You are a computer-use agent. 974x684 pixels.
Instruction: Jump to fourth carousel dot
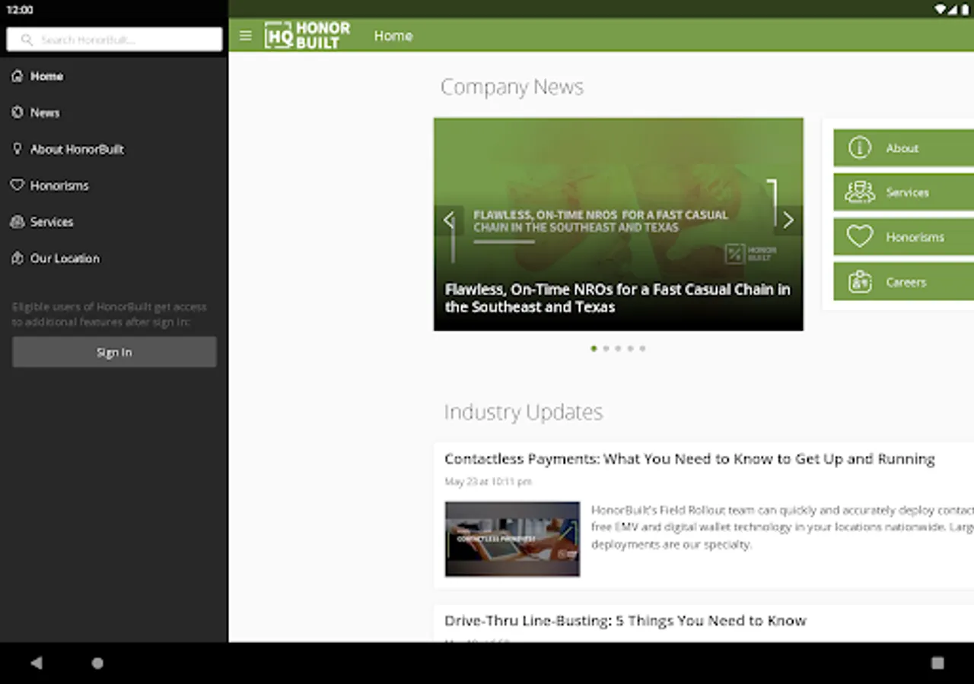coord(630,349)
